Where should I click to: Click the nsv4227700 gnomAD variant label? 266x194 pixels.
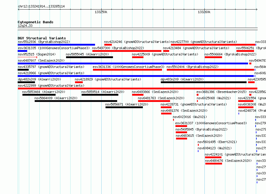click(204, 42)
